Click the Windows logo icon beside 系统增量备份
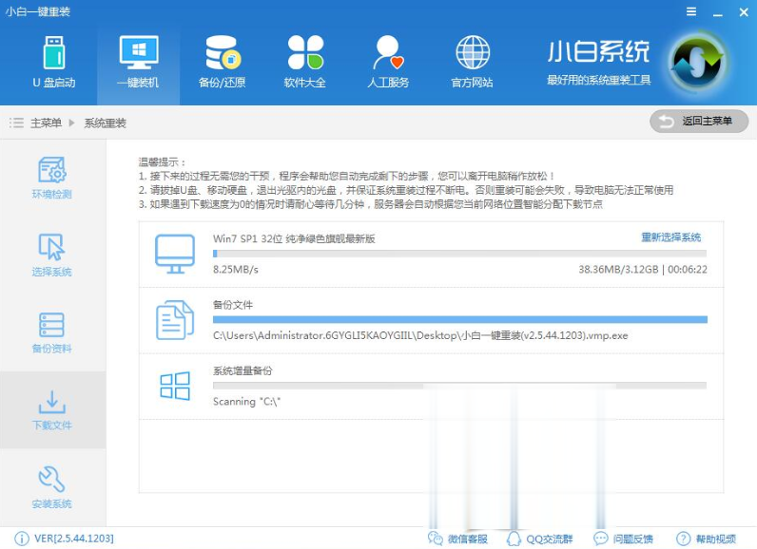The width and height of the screenshot is (757, 549). click(175, 386)
